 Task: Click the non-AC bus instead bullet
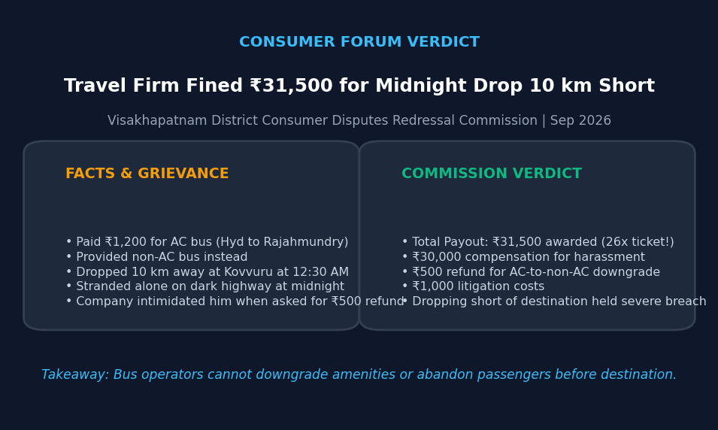(x=156, y=257)
